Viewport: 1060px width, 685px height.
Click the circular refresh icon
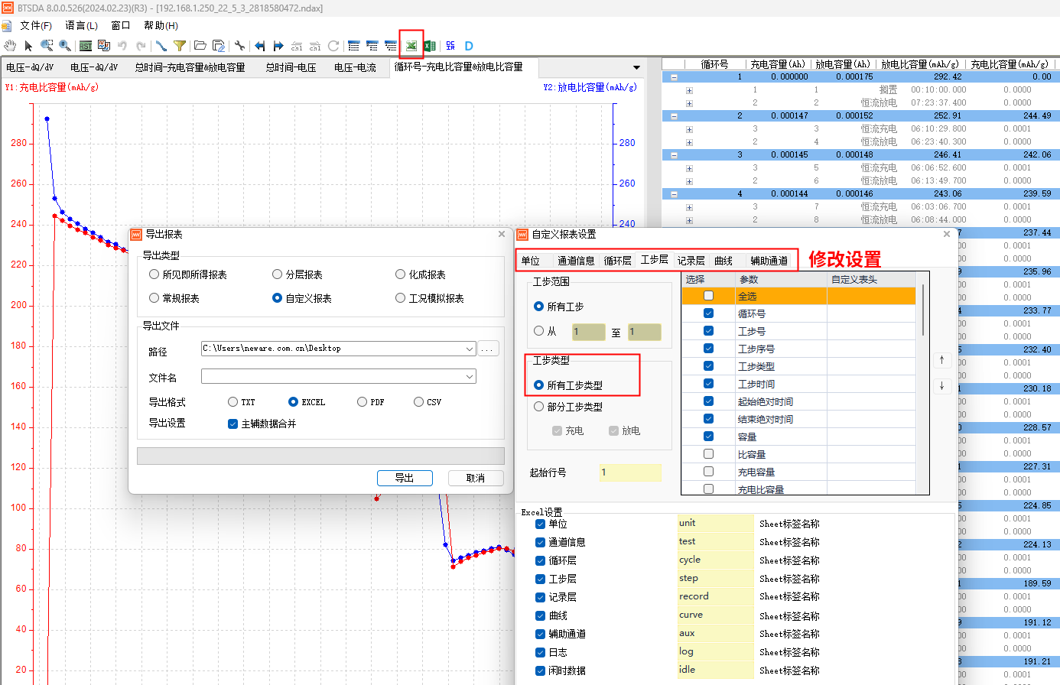click(x=333, y=46)
